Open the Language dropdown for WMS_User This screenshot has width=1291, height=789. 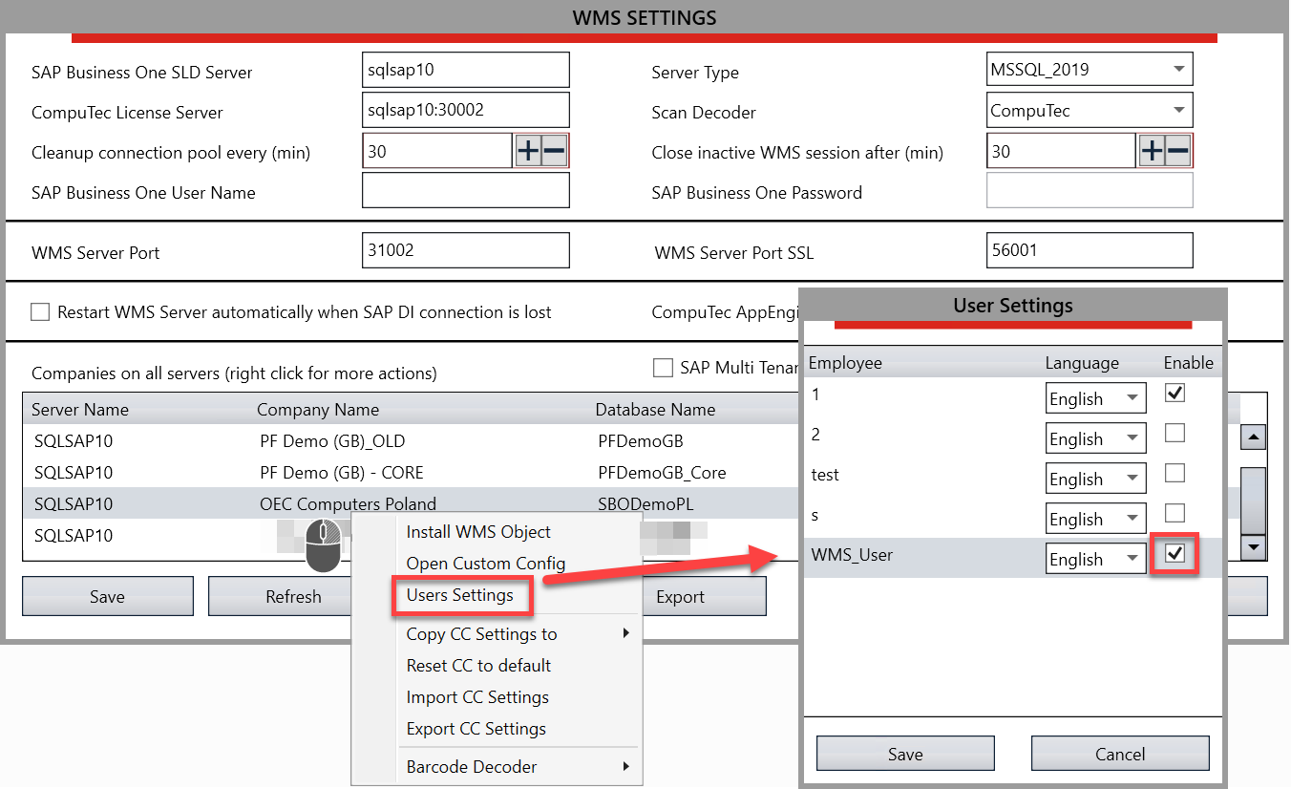[x=1132, y=558]
